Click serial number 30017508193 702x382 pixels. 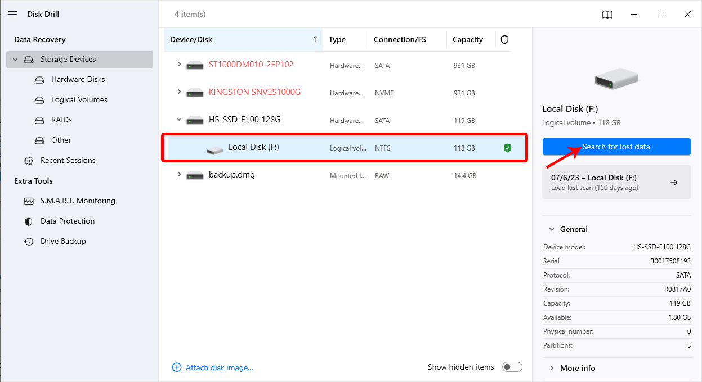click(670, 261)
